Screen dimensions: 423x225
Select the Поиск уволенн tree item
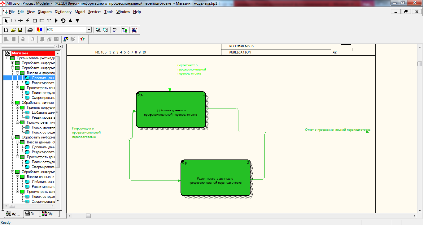(43, 127)
